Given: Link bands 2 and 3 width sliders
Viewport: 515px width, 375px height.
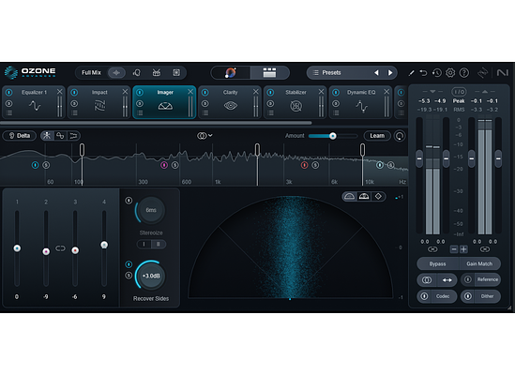Looking at the screenshot, I should coord(60,248).
